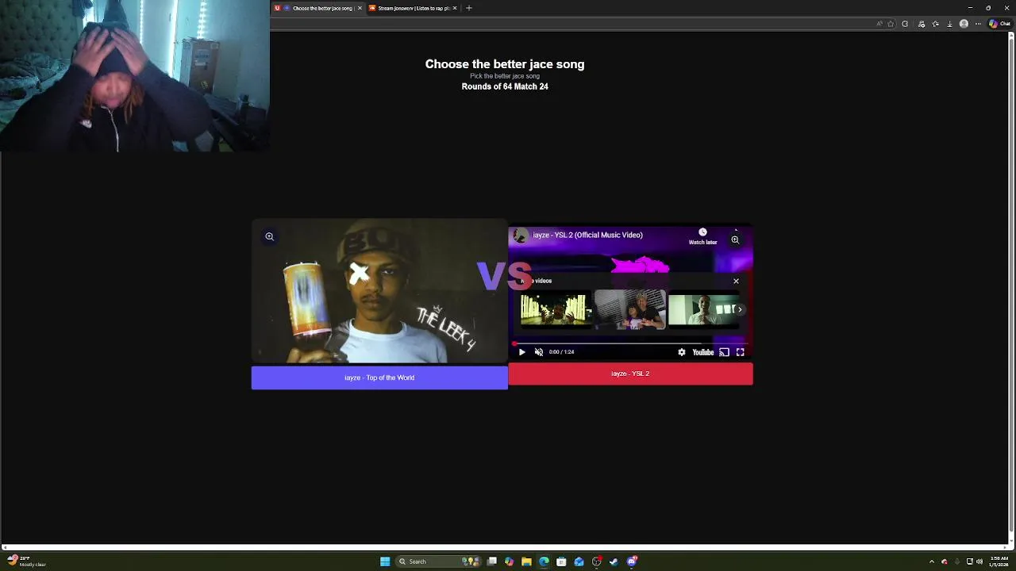Zoom the Top of the World image

[270, 236]
